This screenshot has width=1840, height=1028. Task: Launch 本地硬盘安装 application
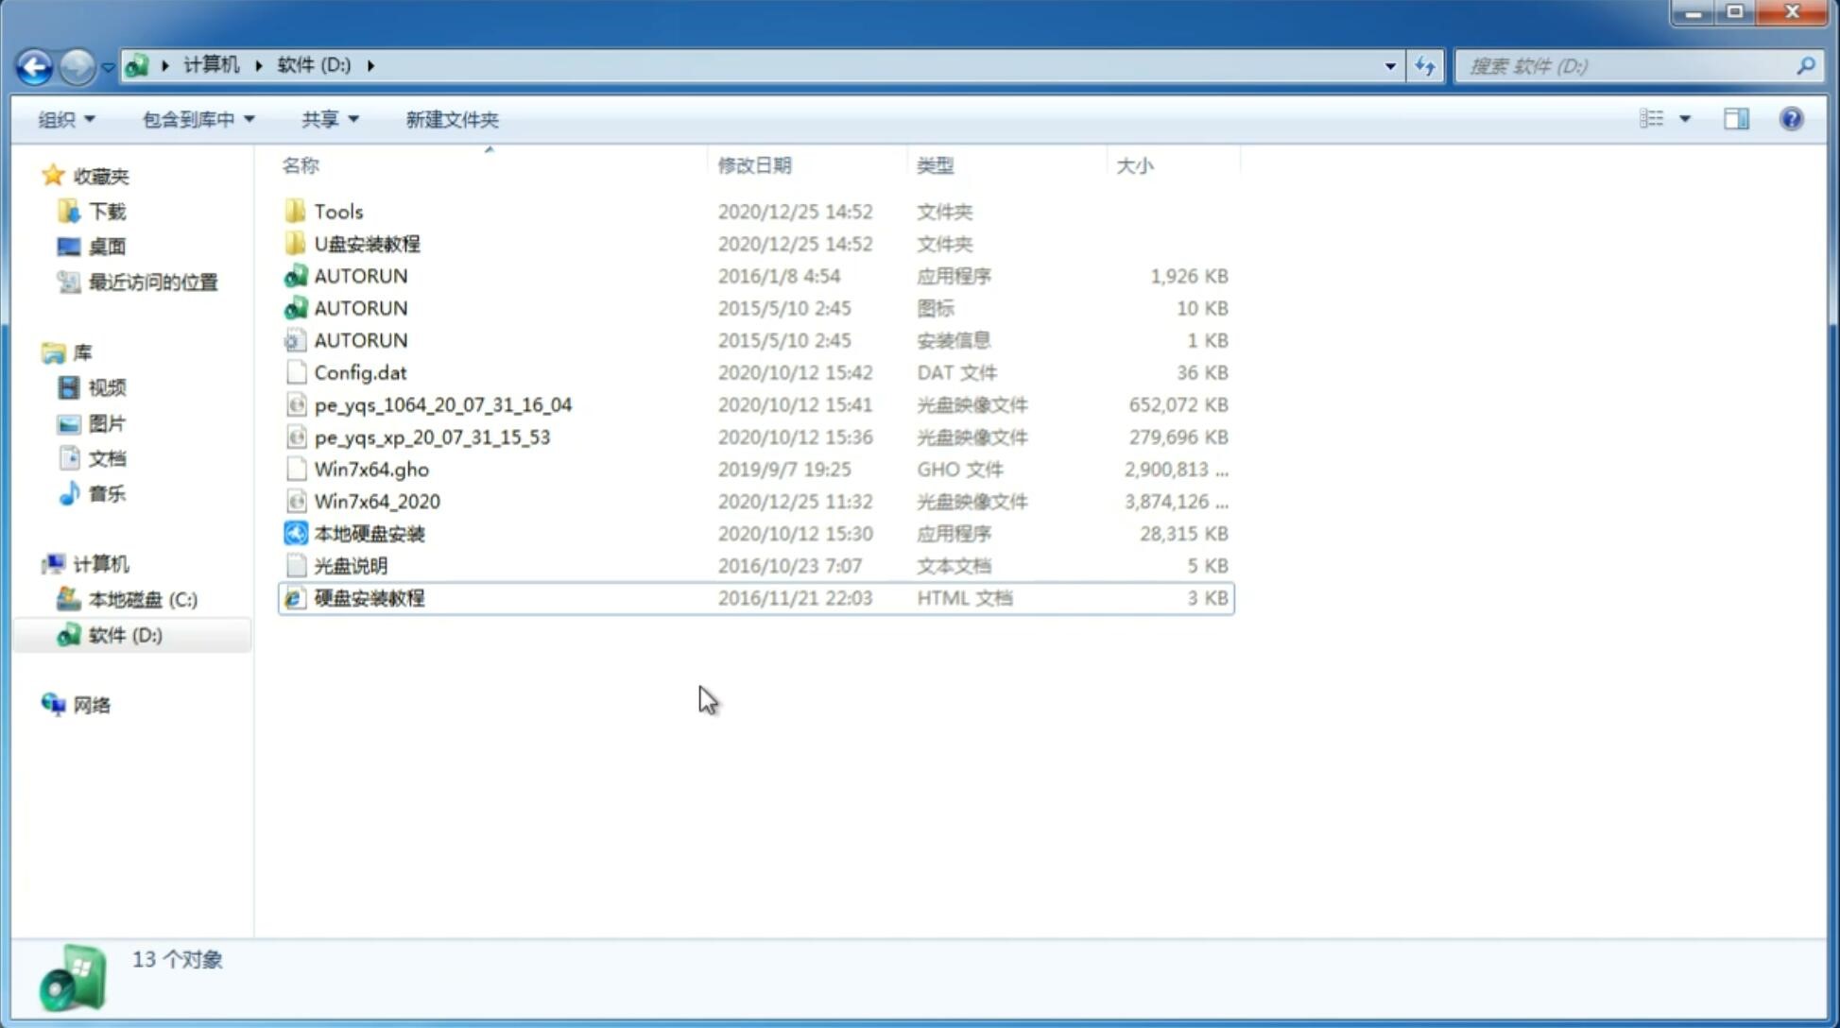pos(369,533)
